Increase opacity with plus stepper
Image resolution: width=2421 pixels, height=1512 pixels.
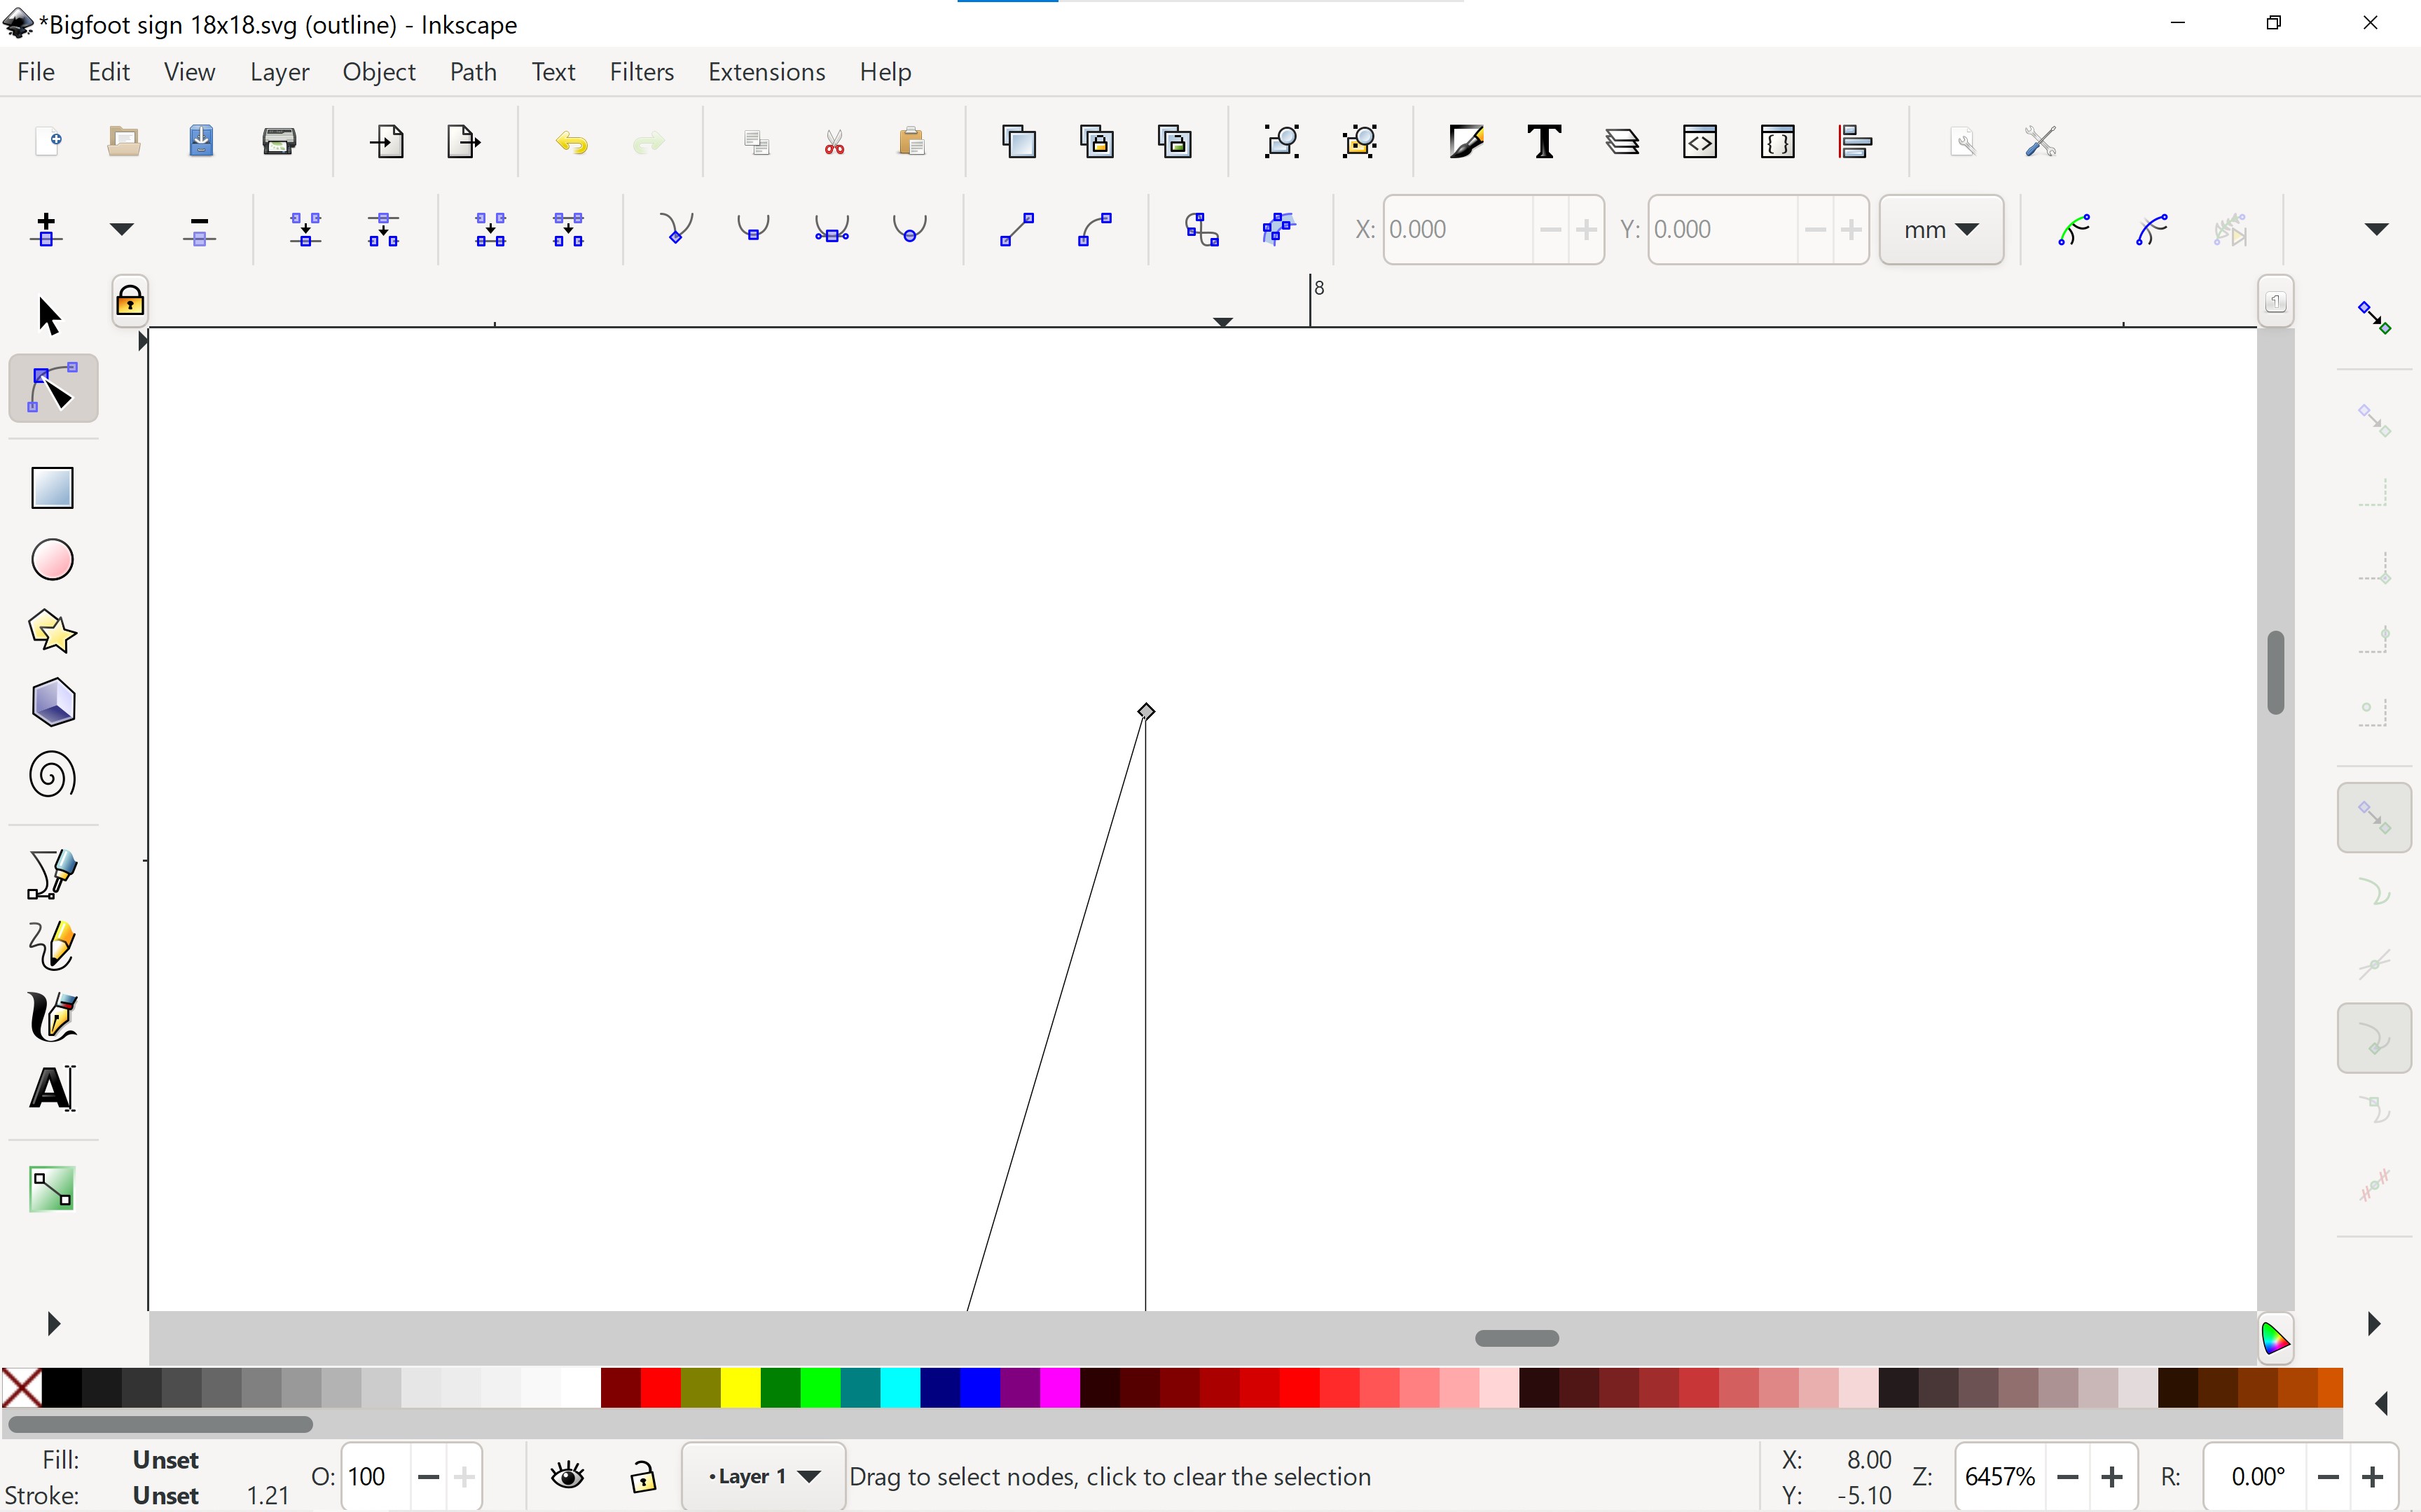(464, 1476)
